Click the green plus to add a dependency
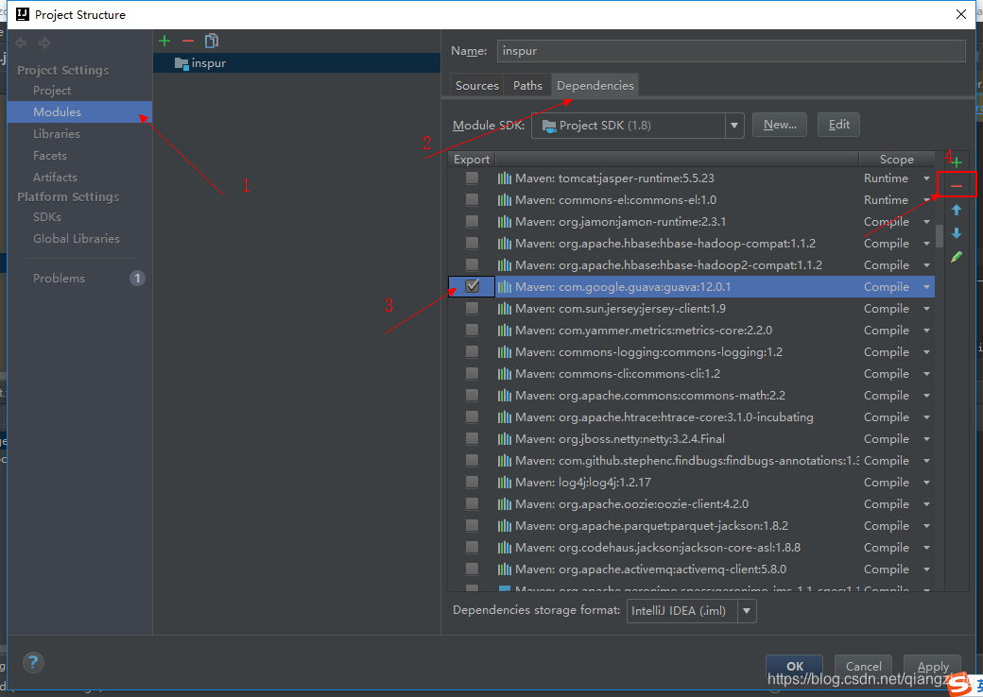The image size is (983, 697). pos(956,160)
